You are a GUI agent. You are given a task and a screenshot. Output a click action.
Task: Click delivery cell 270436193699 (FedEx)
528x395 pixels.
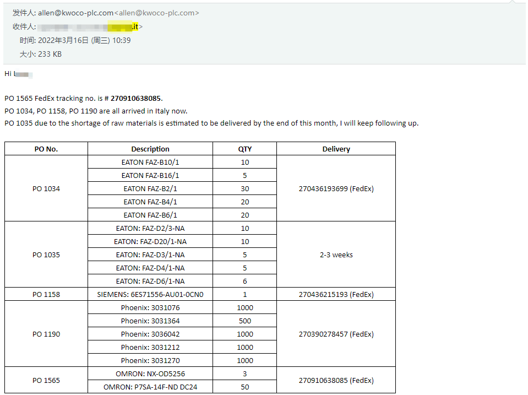pyautogui.click(x=336, y=189)
